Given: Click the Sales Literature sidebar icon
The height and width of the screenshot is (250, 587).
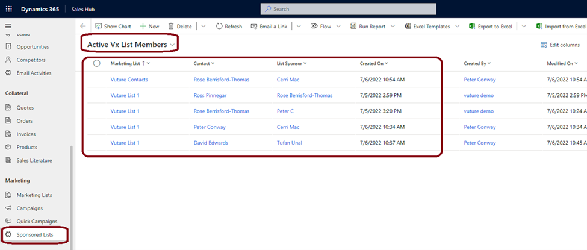Looking at the screenshot, I should click(8, 160).
